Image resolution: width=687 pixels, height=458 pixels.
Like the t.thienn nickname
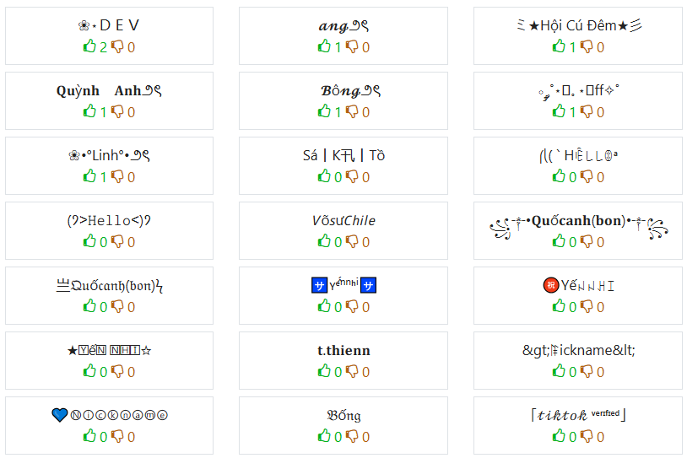coord(324,371)
